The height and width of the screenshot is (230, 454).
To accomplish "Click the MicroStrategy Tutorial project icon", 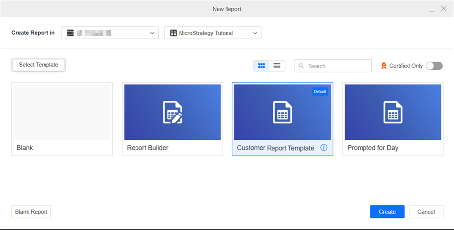I will (x=173, y=33).
